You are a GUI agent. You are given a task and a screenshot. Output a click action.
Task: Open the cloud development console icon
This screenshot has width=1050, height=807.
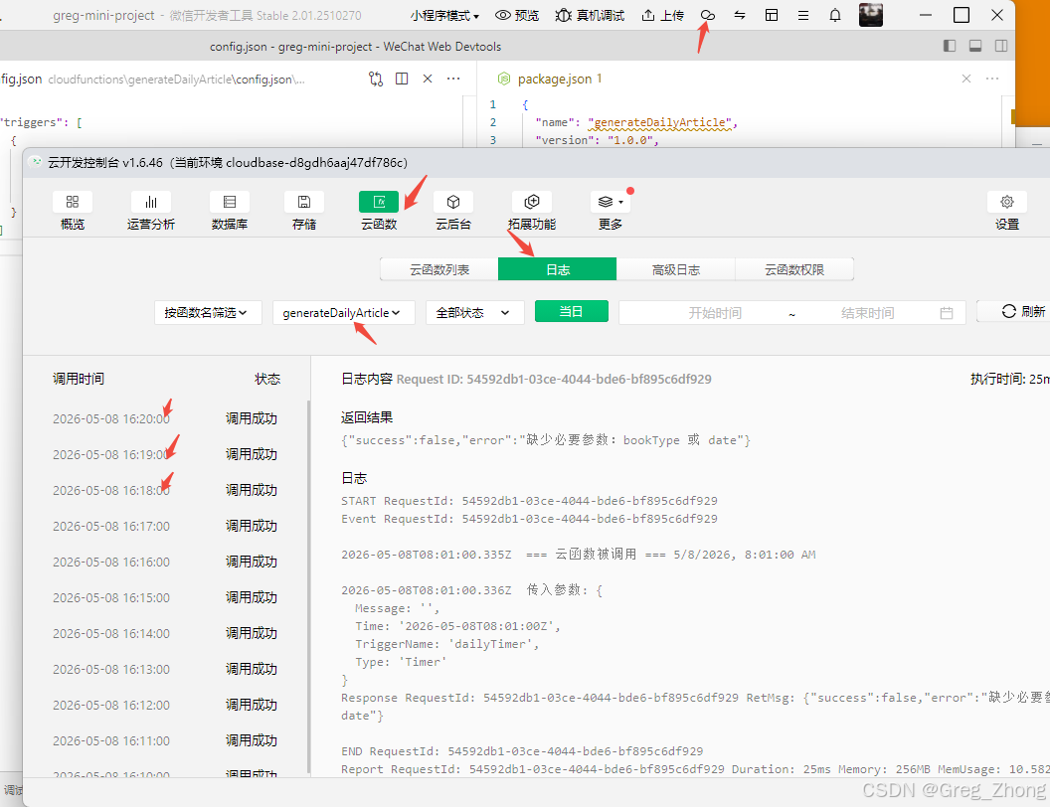pyautogui.click(x=708, y=15)
